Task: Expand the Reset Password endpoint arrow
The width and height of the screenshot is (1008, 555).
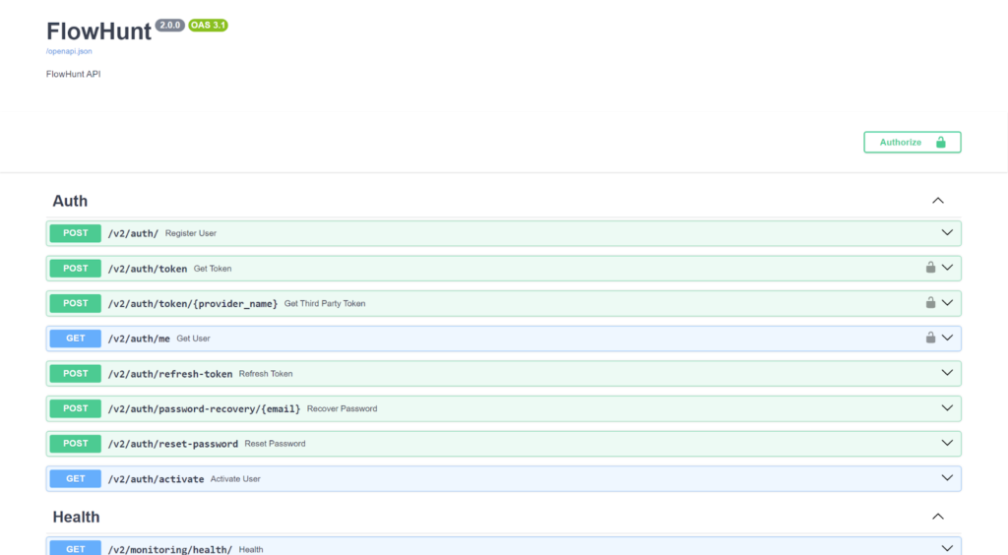Action: [x=947, y=443]
